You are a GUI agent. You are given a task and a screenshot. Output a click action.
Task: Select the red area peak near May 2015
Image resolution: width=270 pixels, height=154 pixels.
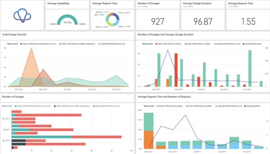click(x=43, y=70)
